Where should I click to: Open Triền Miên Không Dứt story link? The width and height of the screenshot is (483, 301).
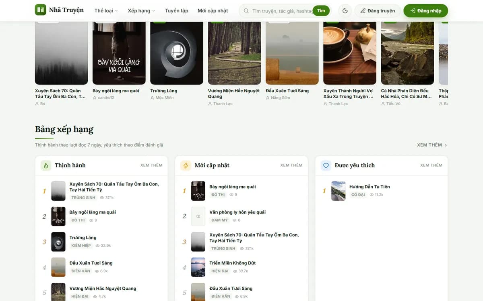233,263
